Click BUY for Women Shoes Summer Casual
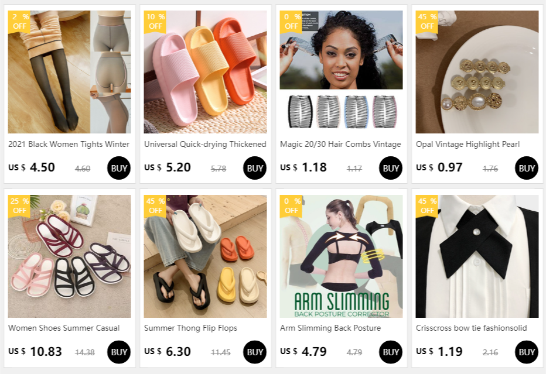The image size is (546, 374). point(119,352)
